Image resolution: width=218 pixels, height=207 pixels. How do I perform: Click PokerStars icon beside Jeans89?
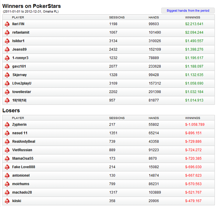7,50
